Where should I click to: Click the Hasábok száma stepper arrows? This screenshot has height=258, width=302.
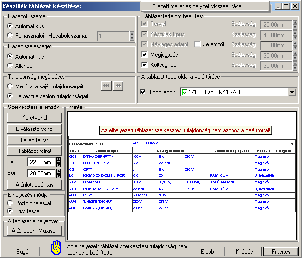pyautogui.click(x=132, y=36)
